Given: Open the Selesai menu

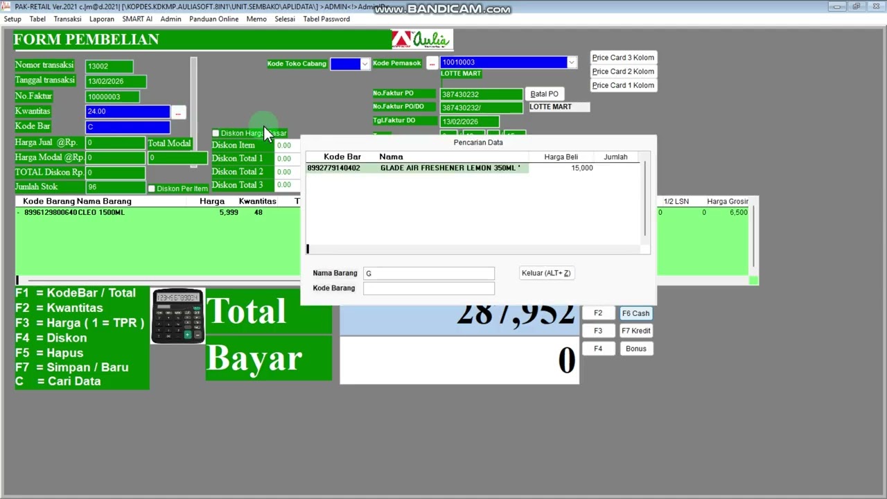Looking at the screenshot, I should [x=285, y=19].
